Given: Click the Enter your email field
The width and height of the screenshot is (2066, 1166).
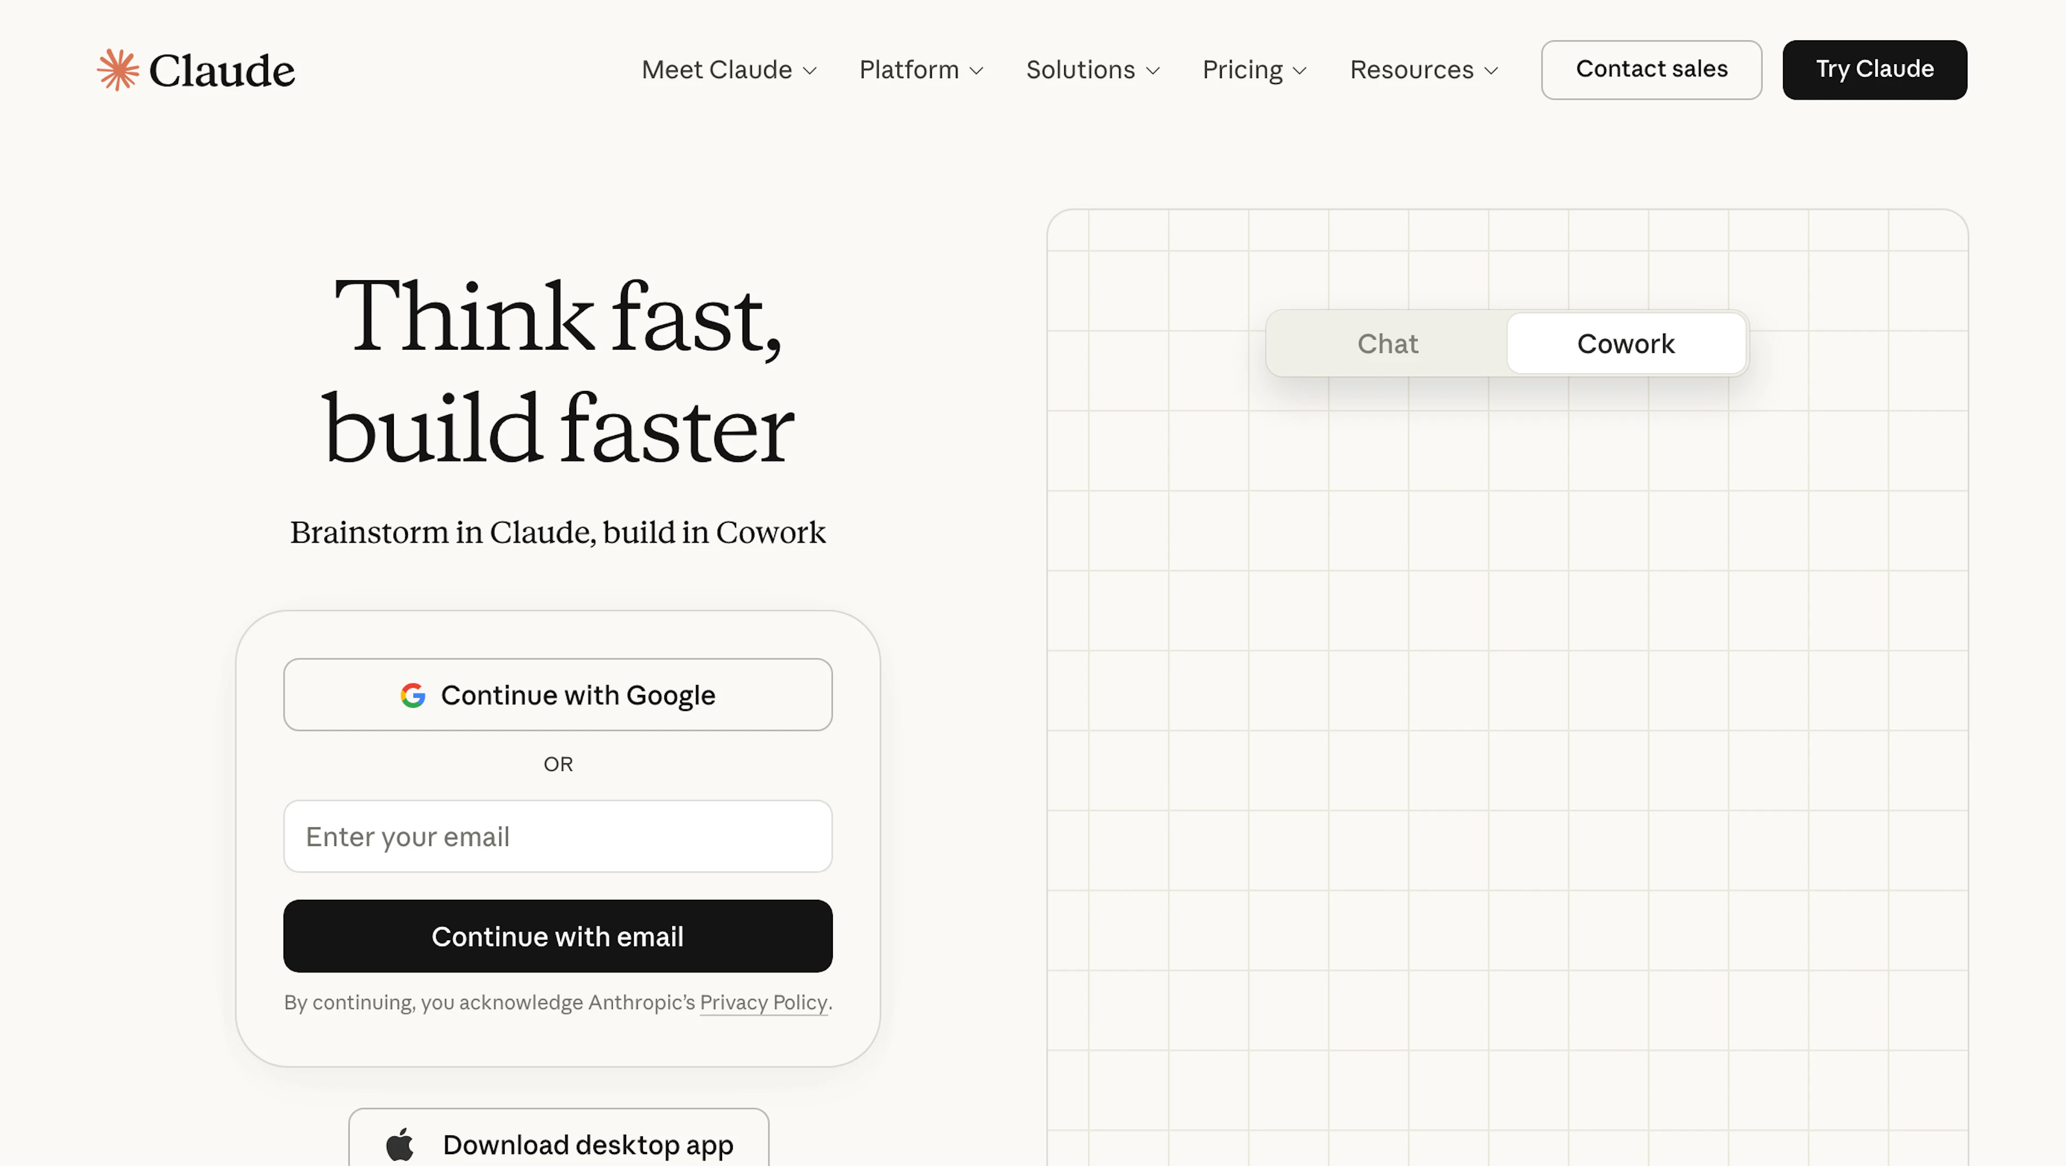Looking at the screenshot, I should [557, 836].
